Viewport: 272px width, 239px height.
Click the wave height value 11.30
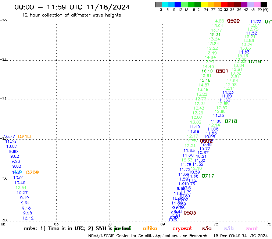(x=188, y=155)
